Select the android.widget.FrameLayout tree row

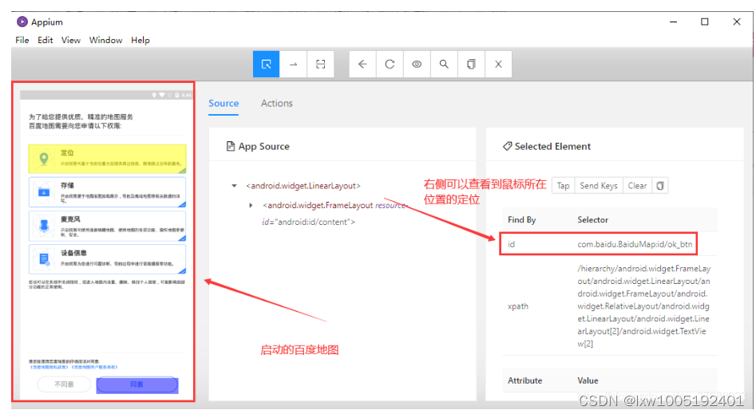coord(335,214)
